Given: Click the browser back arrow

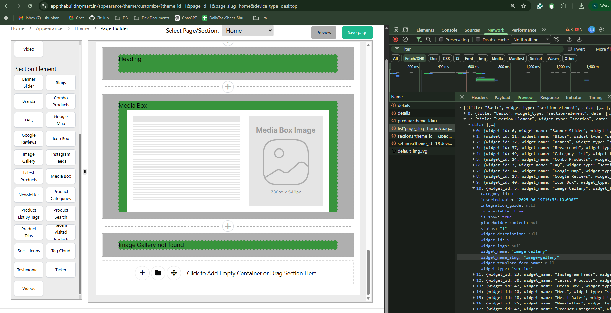Looking at the screenshot, I should tap(7, 6).
